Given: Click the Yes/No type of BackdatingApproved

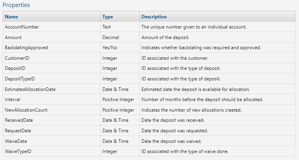Looking at the screenshot, I should (x=110, y=48).
